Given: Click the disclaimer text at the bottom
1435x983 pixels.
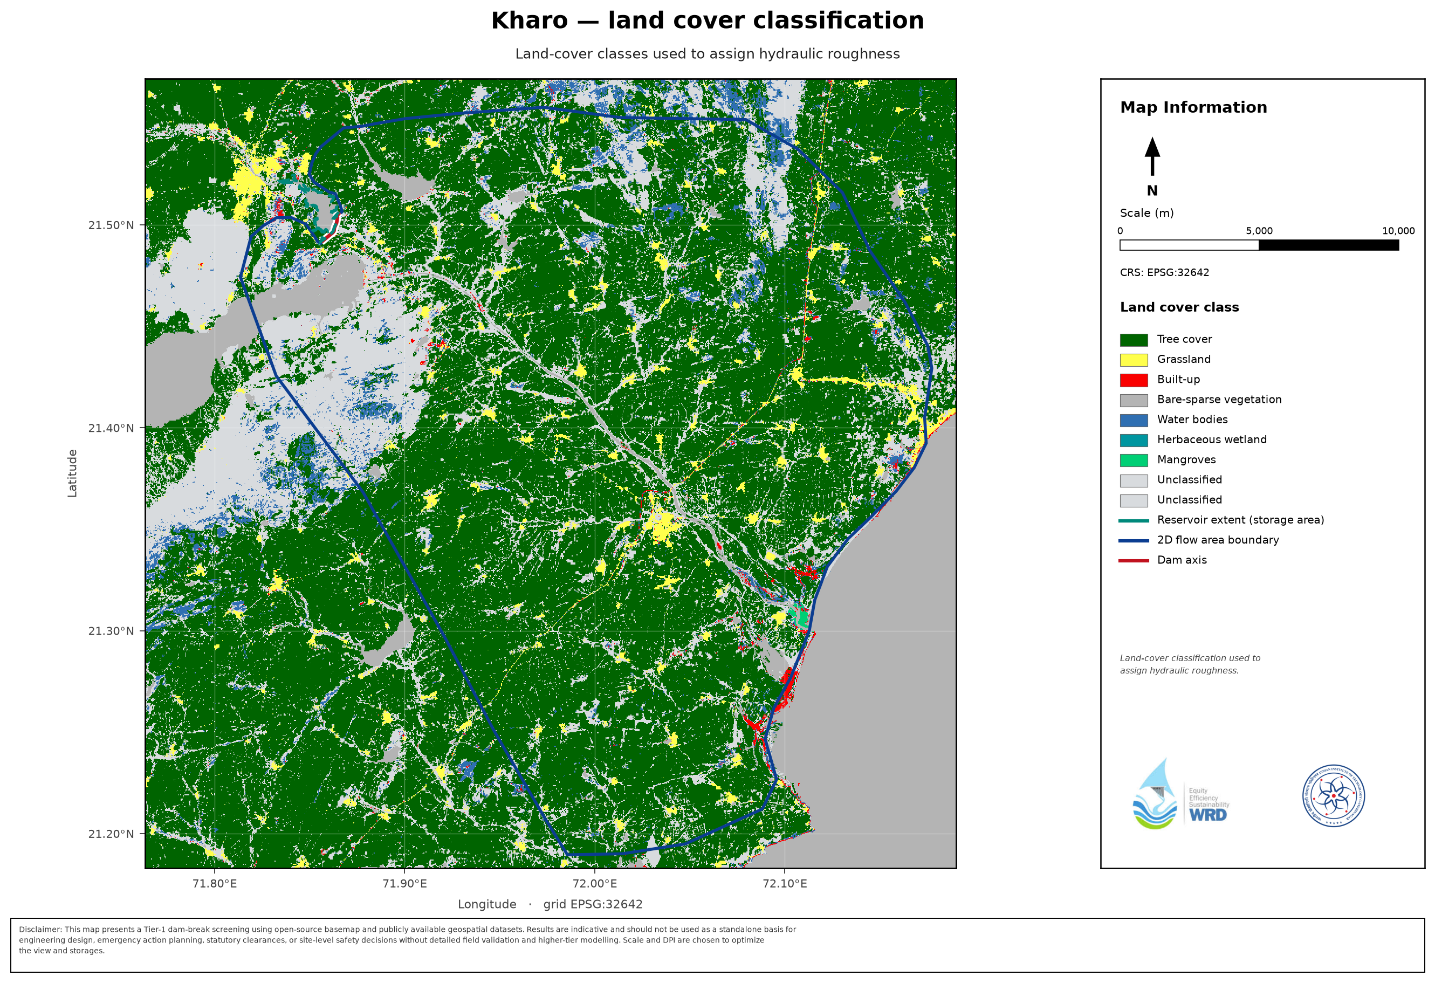Looking at the screenshot, I should tap(408, 940).
